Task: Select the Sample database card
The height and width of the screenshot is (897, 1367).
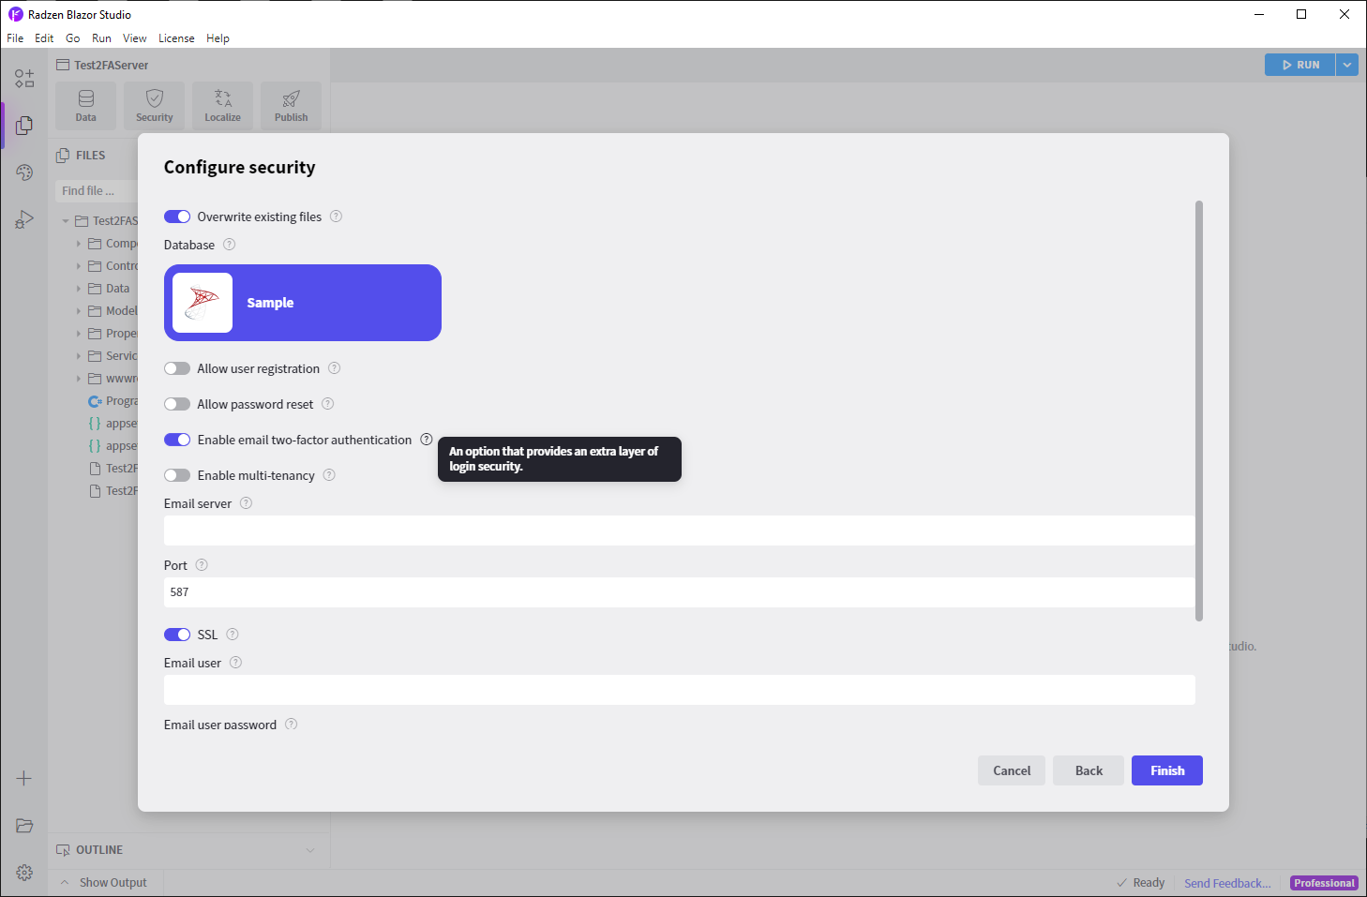Action: click(x=303, y=303)
